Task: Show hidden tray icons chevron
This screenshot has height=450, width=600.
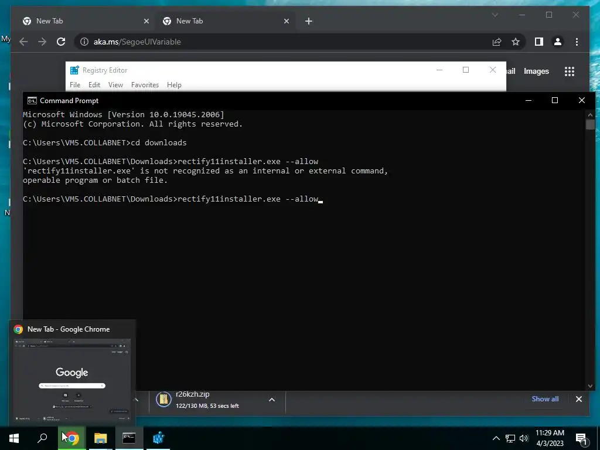Action: click(x=496, y=438)
